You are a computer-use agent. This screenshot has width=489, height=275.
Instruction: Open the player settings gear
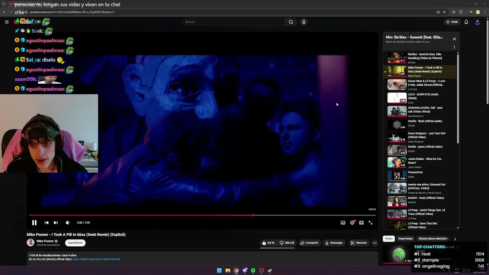[352, 223]
